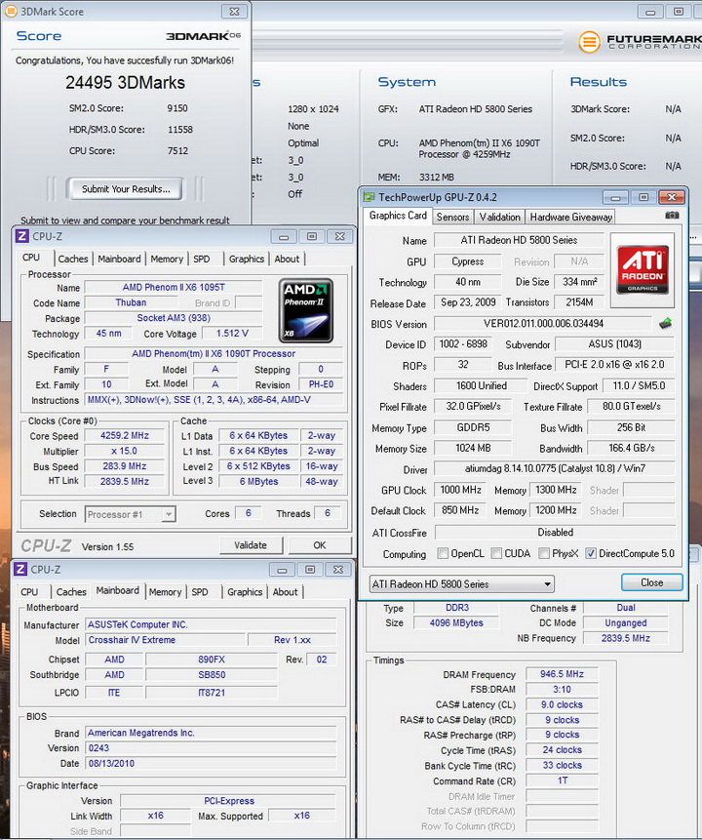Open SPD tab in upper CPU-Z window
Screen dimensions: 702x840
[x=201, y=259]
